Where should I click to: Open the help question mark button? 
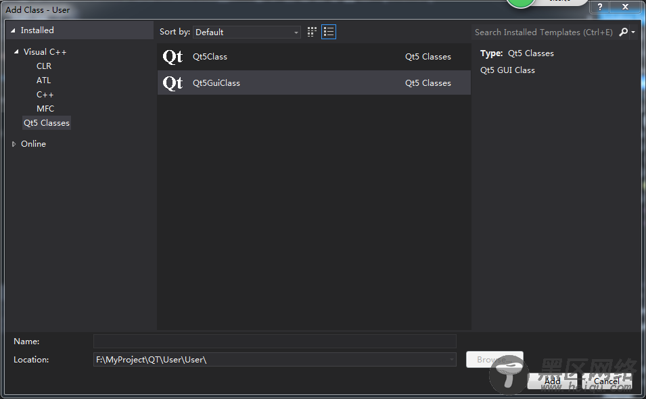click(x=600, y=7)
